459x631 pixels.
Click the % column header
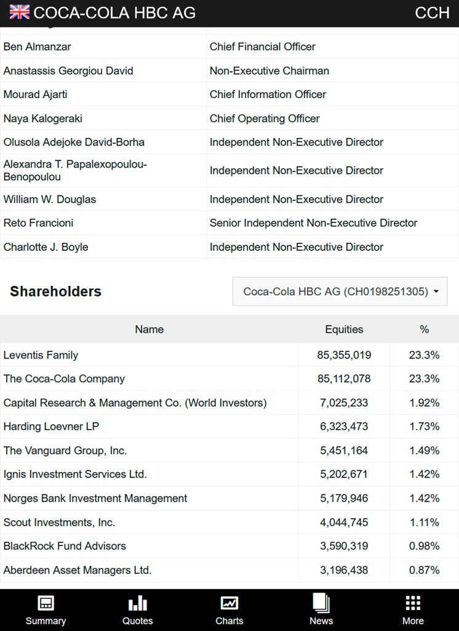[x=424, y=330]
